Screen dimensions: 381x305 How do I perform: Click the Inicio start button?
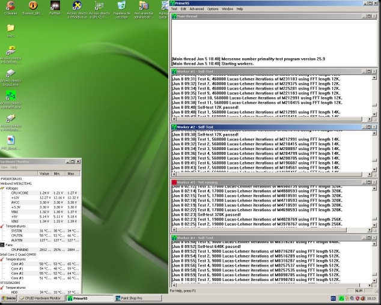tap(8, 298)
